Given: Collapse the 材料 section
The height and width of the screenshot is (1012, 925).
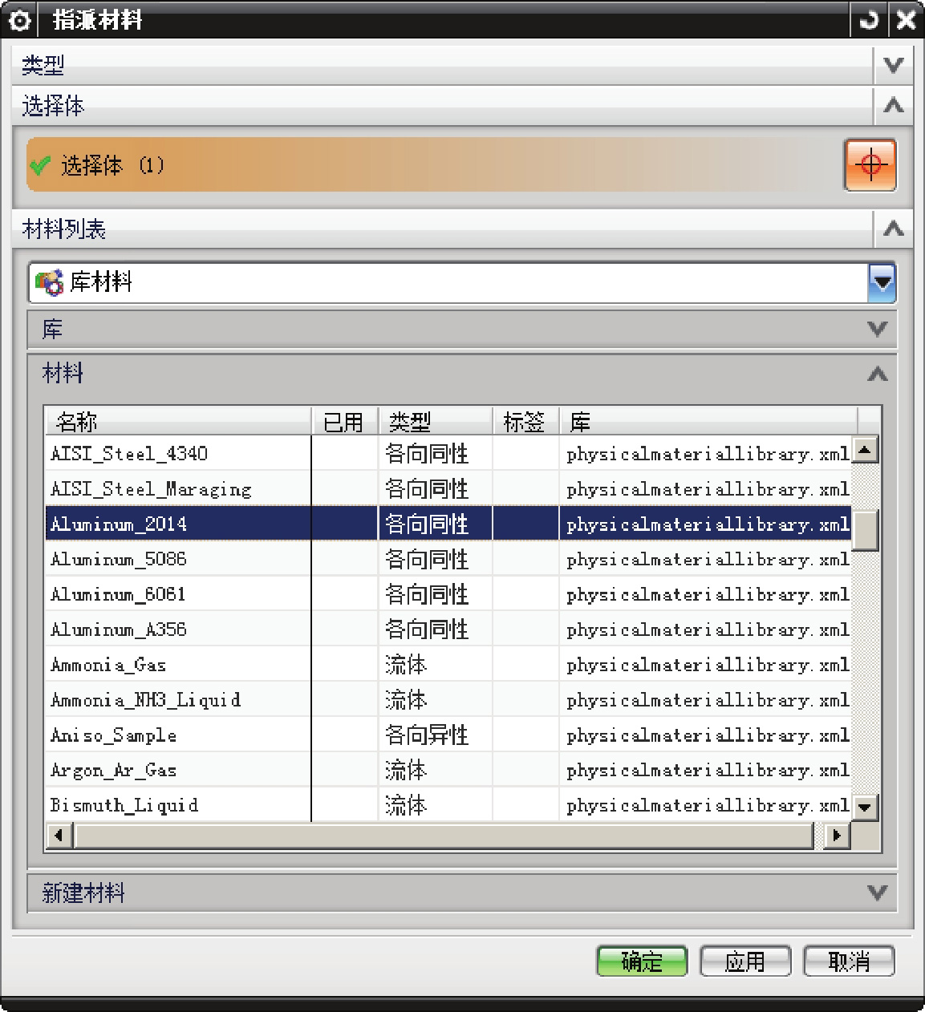Looking at the screenshot, I should click(x=878, y=374).
